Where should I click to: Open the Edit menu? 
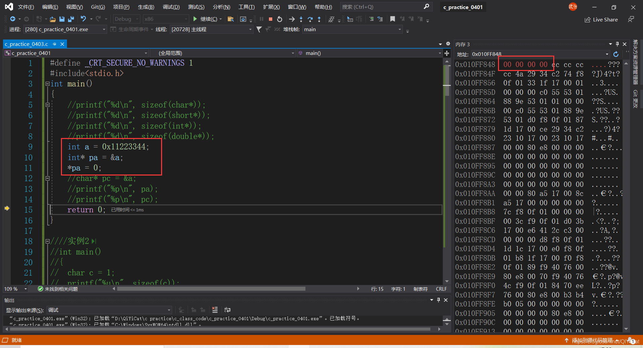pyautogui.click(x=50, y=7)
